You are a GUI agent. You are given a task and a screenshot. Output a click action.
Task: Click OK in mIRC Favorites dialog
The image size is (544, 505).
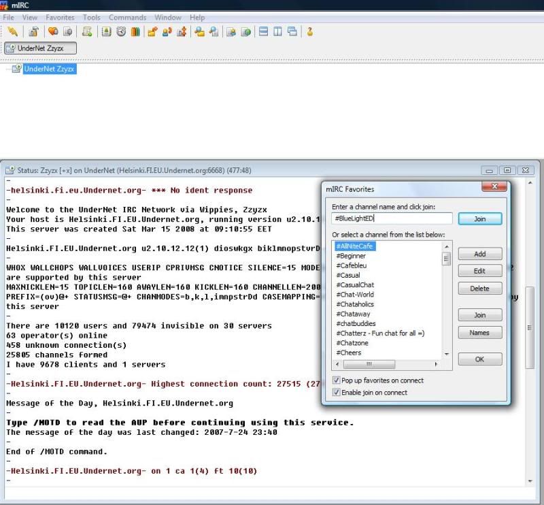click(480, 359)
